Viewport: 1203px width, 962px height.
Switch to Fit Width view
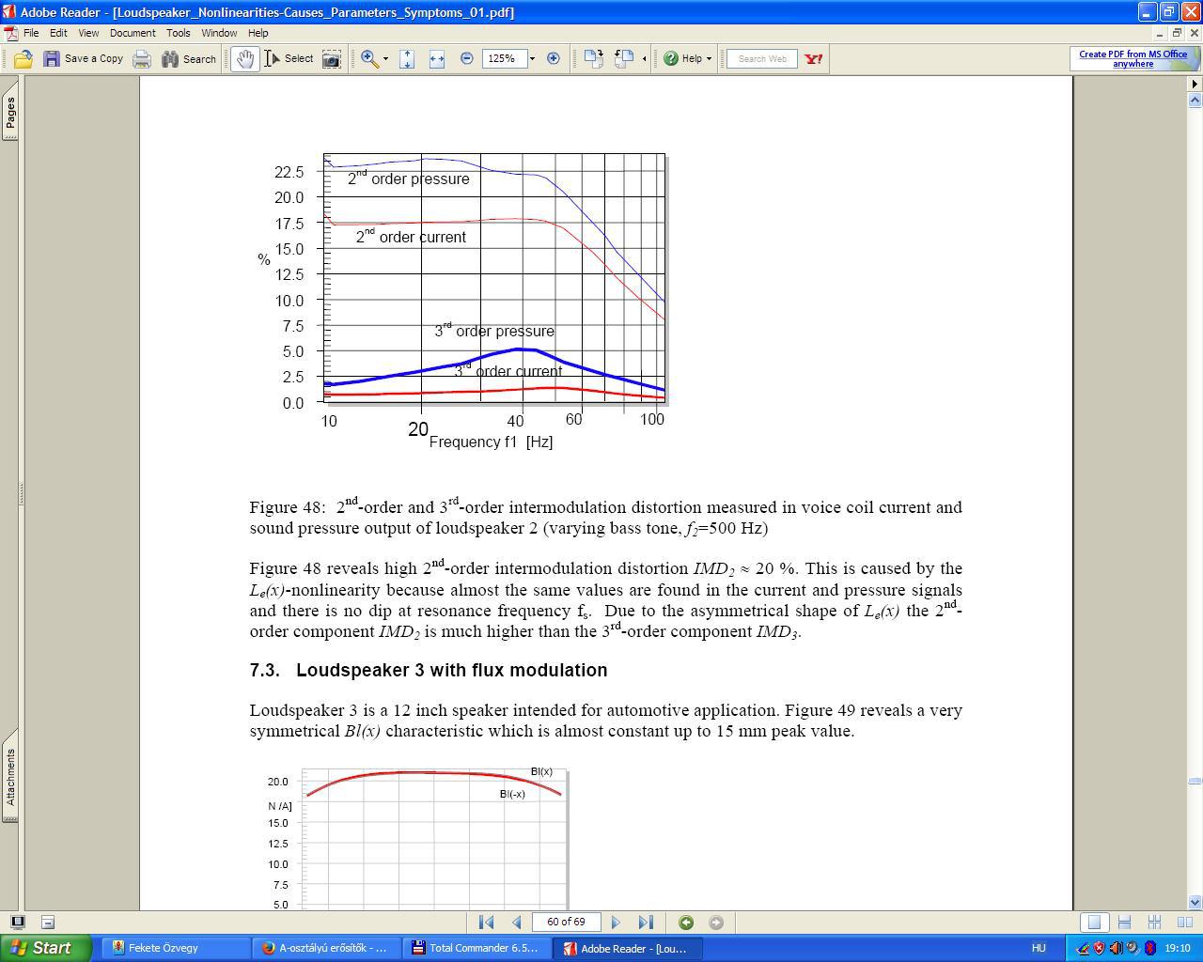pyautogui.click(x=436, y=58)
